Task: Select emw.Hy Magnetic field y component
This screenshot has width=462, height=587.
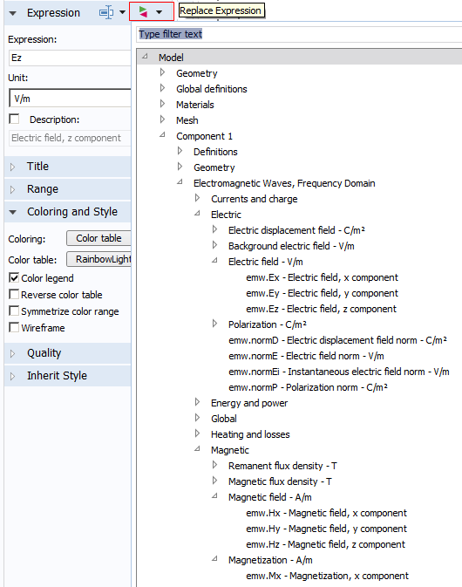Action: [x=326, y=529]
